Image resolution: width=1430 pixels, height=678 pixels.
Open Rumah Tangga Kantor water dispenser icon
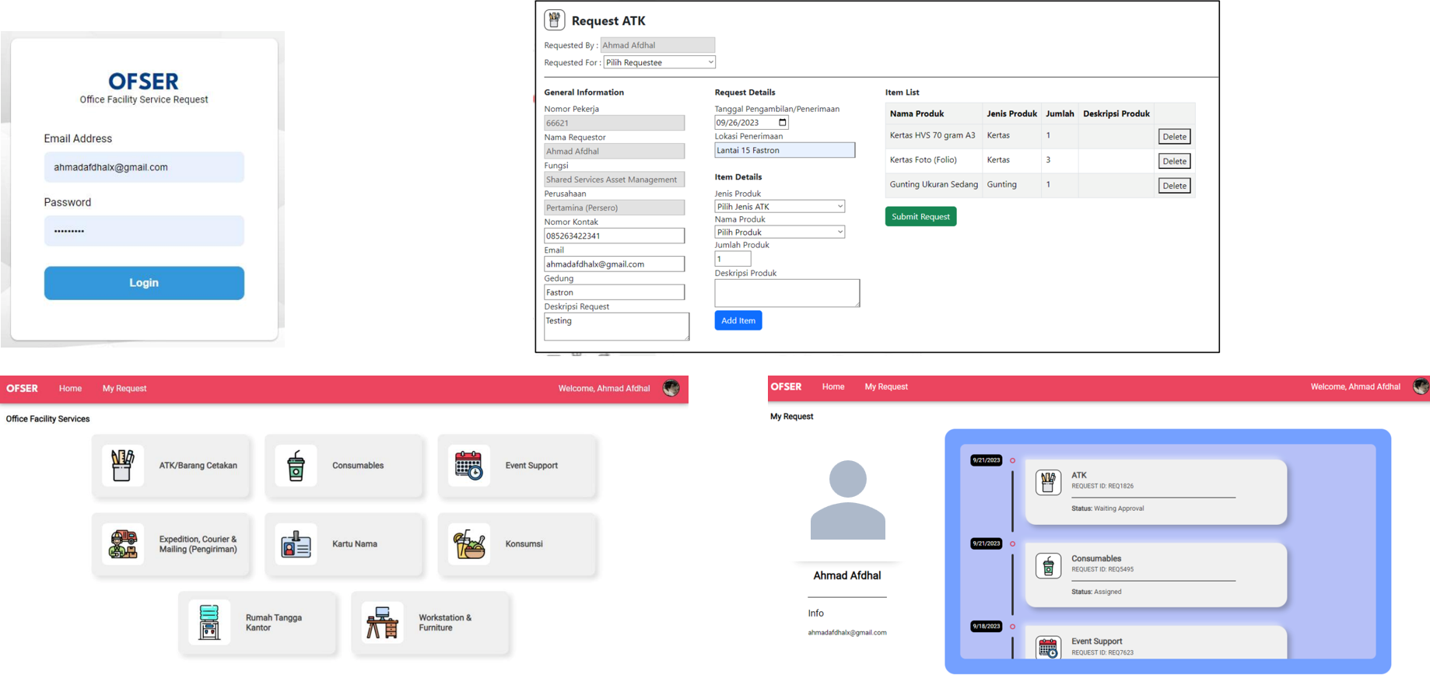pyautogui.click(x=209, y=623)
